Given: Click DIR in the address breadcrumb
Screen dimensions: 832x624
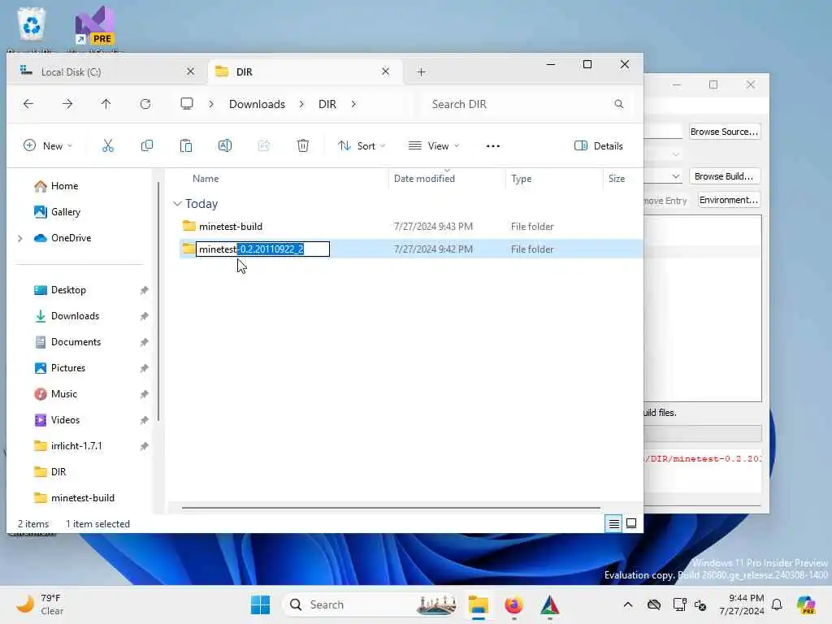Looking at the screenshot, I should [327, 104].
